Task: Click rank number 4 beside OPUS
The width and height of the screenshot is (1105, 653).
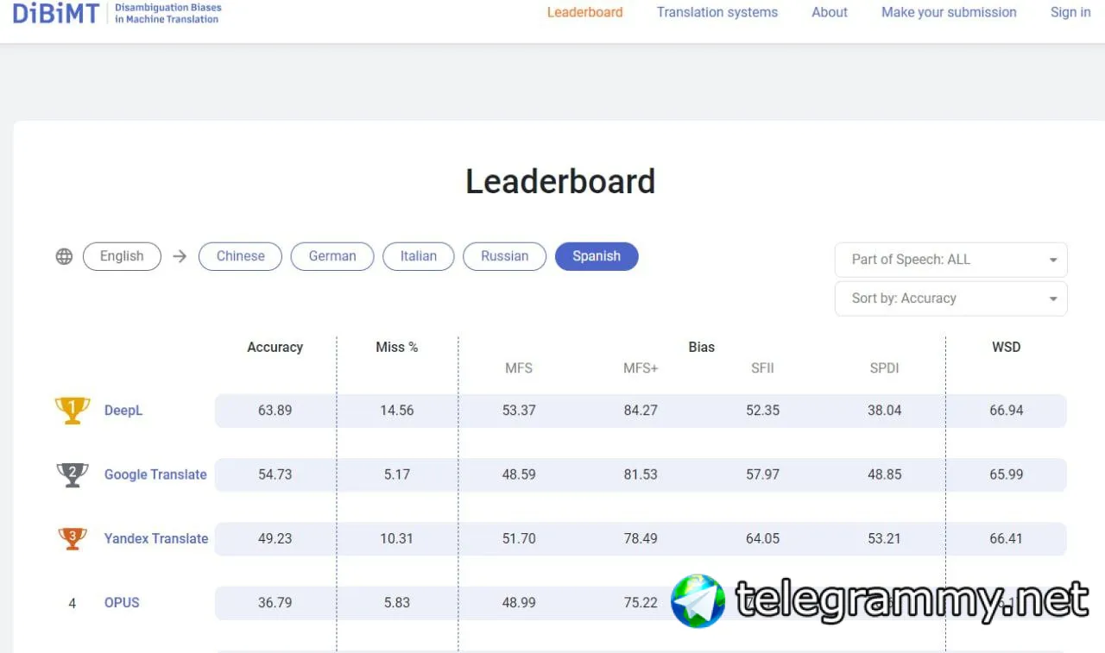Action: pos(73,603)
